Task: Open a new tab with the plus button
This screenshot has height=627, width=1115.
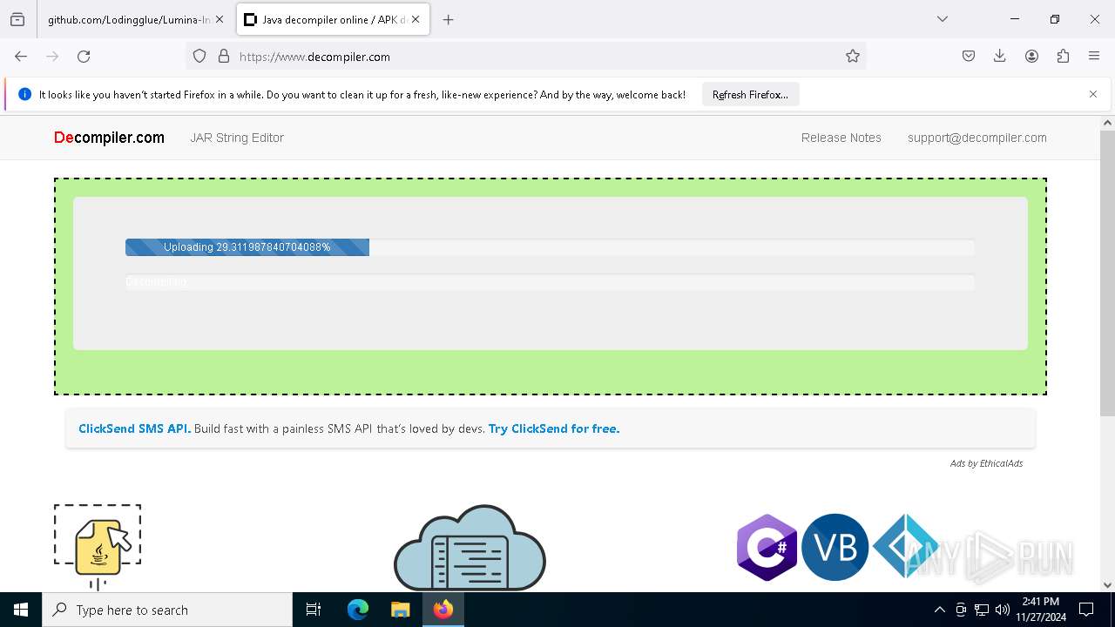Action: pyautogui.click(x=448, y=19)
